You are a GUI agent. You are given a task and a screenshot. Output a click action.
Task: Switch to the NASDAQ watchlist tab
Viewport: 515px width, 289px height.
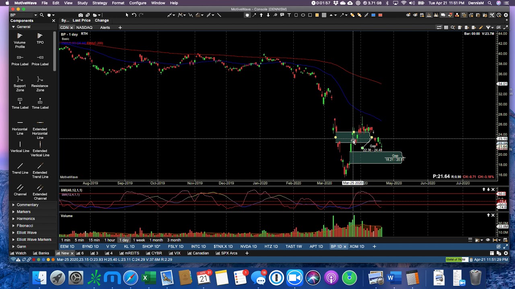pyautogui.click(x=84, y=27)
